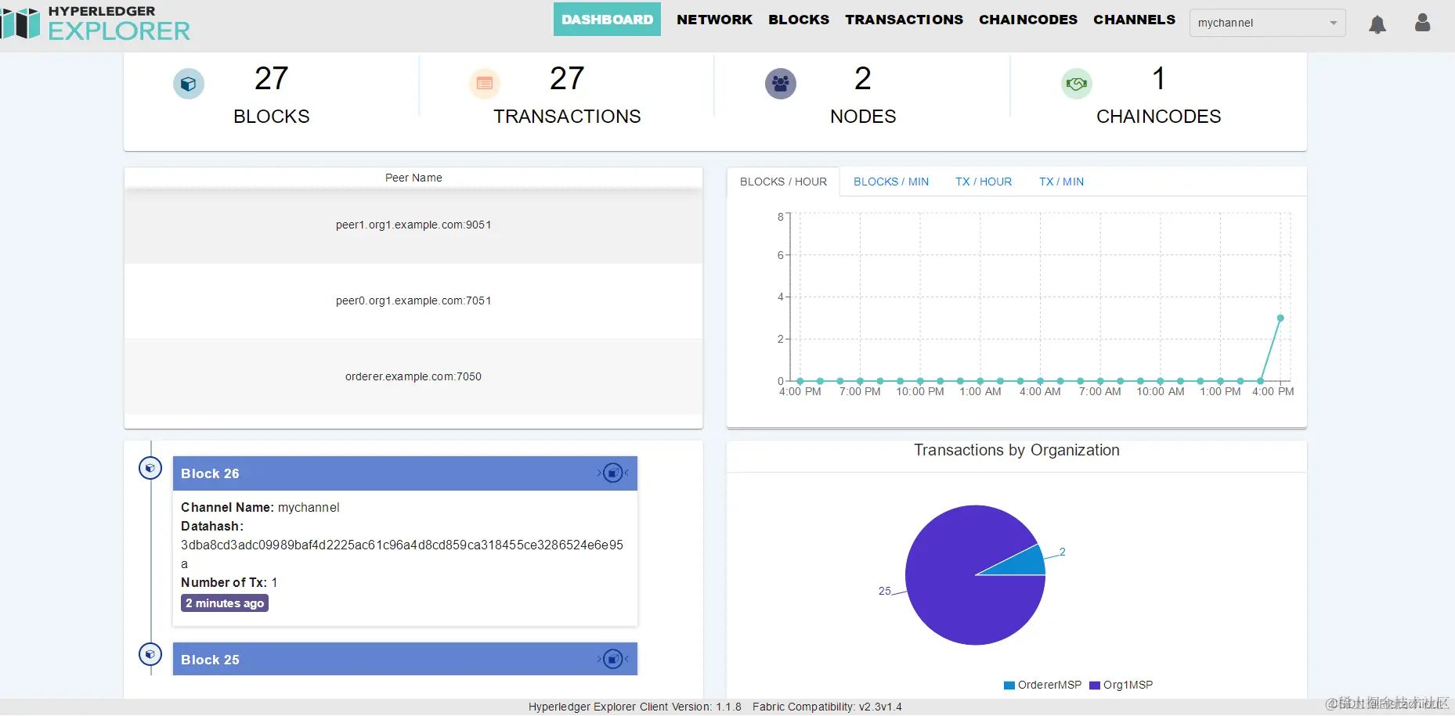Open the NETWORK page from the navigation
Viewport: 1455px width, 716px height.
pos(714,20)
